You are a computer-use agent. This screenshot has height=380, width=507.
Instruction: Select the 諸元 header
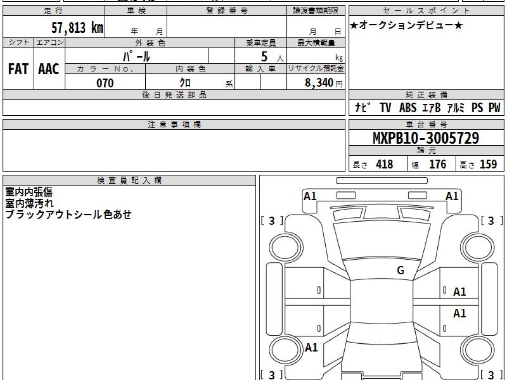coord(426,151)
